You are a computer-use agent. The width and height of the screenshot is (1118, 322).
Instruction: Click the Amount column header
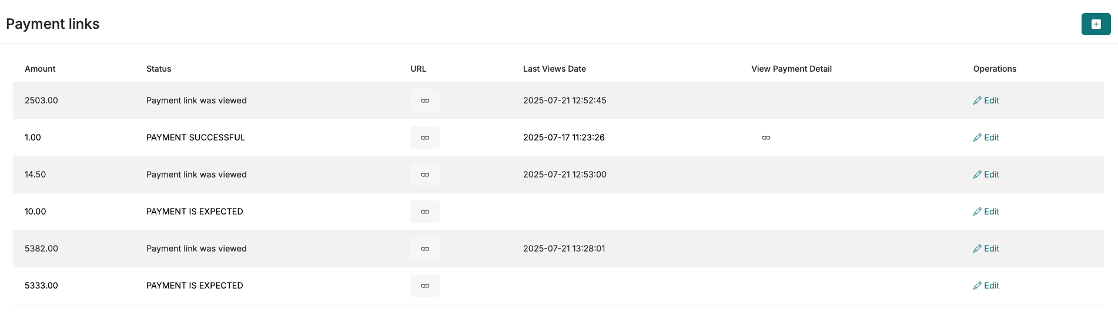(x=40, y=69)
